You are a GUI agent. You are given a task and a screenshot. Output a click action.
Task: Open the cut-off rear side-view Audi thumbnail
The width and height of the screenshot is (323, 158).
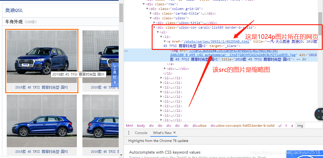101,121
